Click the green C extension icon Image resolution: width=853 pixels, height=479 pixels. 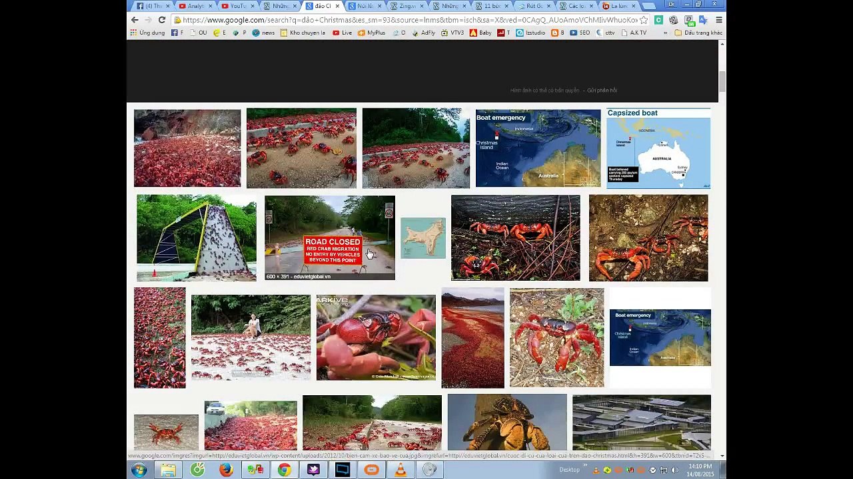click(x=658, y=20)
